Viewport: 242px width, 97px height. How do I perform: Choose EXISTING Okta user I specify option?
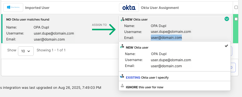point(175,76)
